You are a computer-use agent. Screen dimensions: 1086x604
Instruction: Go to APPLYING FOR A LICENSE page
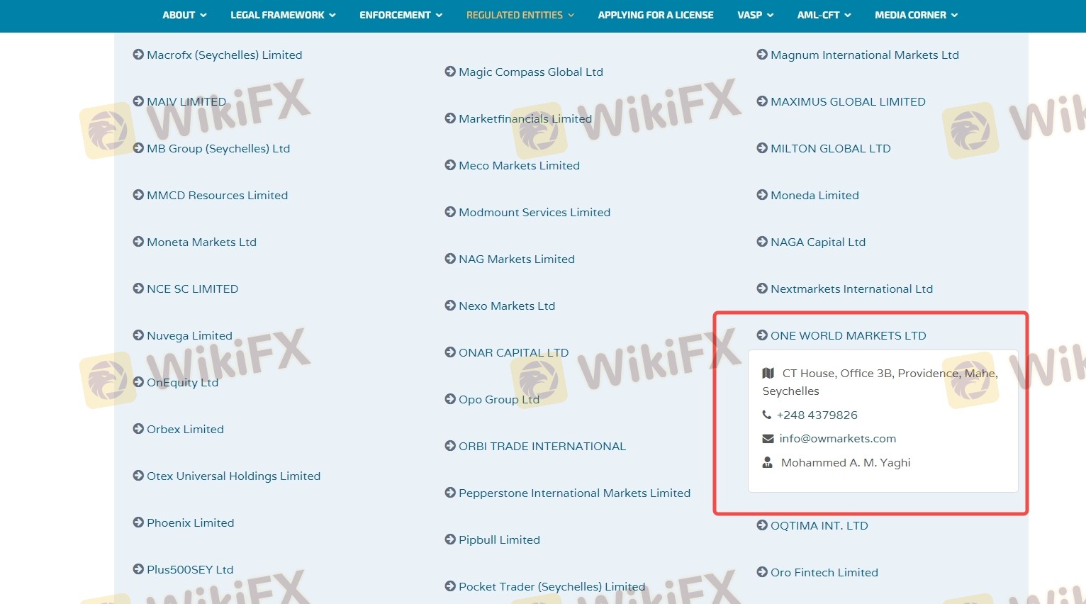coord(656,15)
